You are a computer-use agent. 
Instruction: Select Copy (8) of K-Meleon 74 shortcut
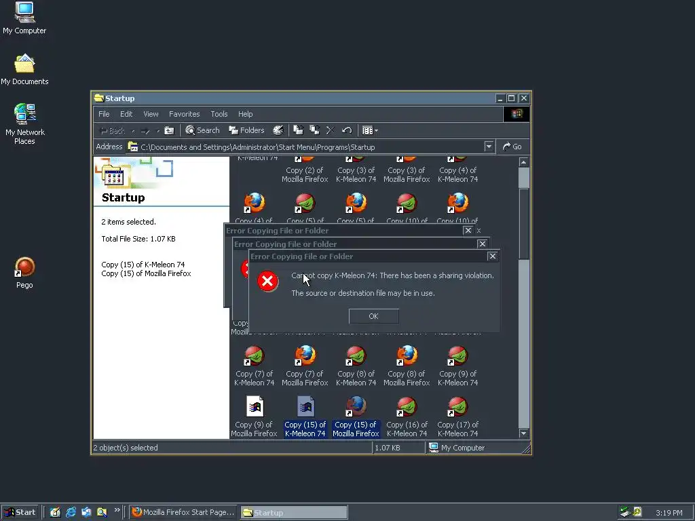tap(356, 366)
